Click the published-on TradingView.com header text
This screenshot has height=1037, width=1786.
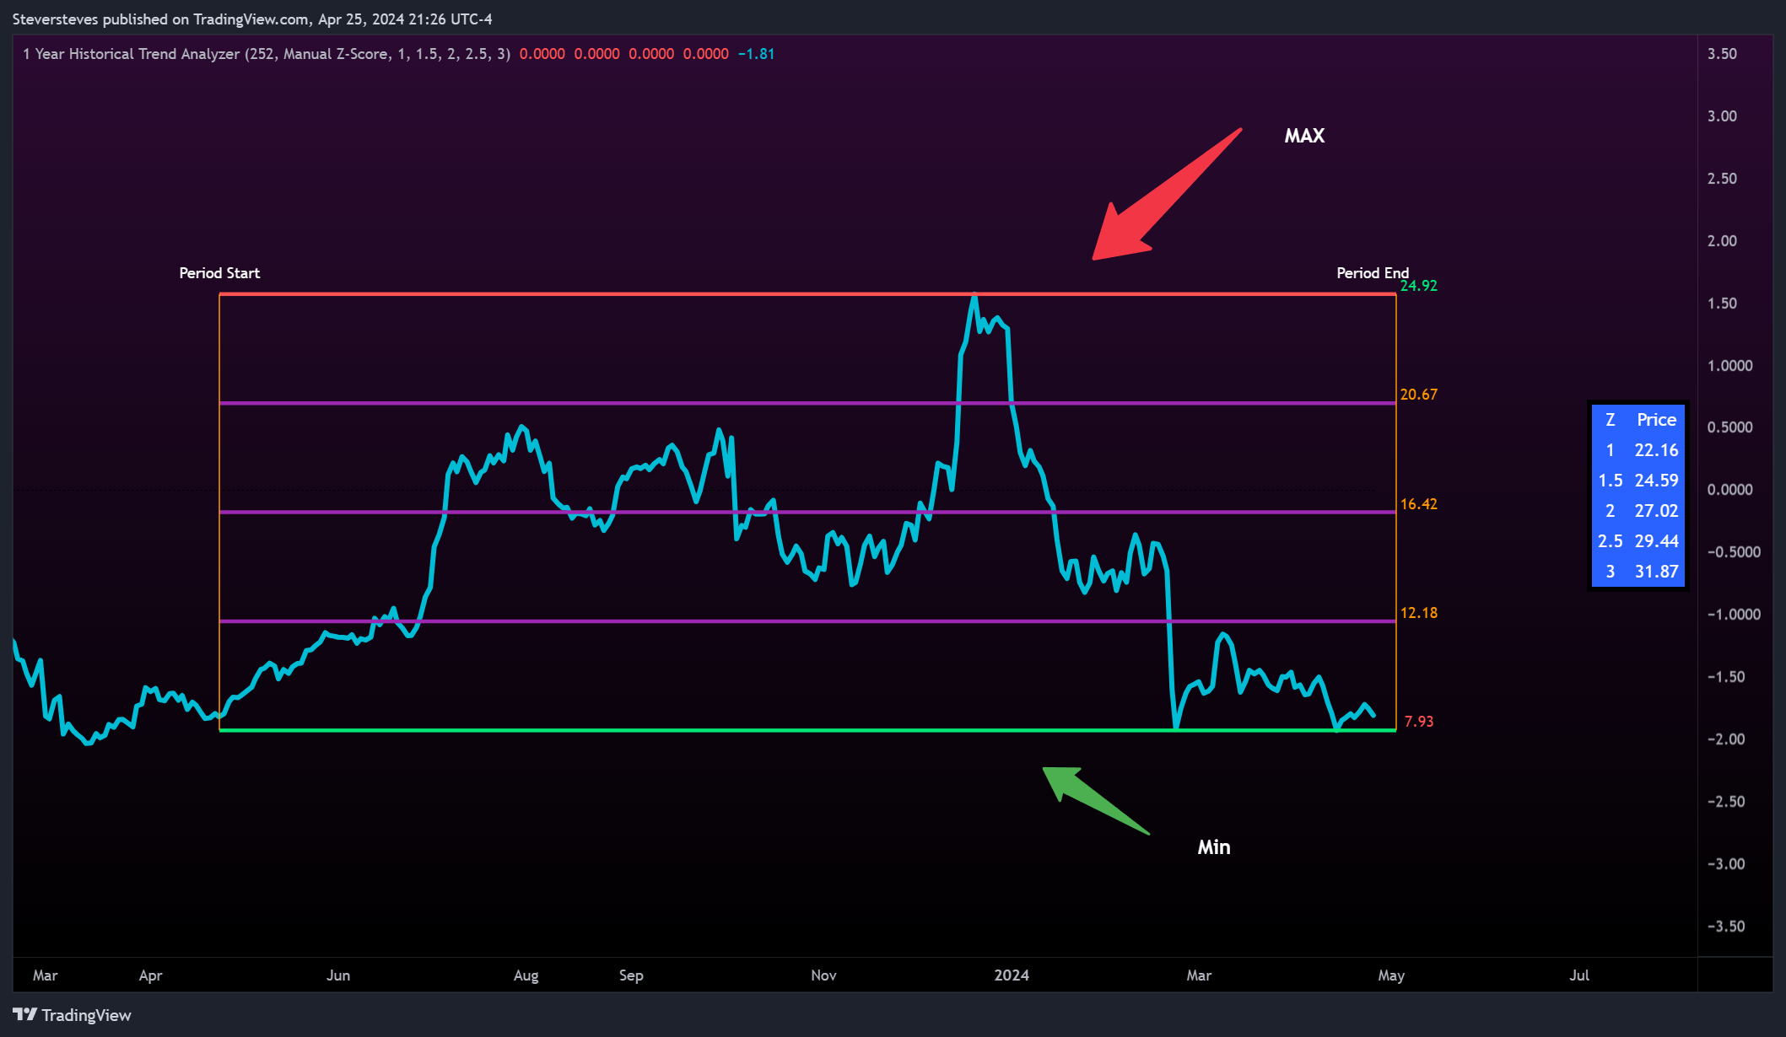252,19
